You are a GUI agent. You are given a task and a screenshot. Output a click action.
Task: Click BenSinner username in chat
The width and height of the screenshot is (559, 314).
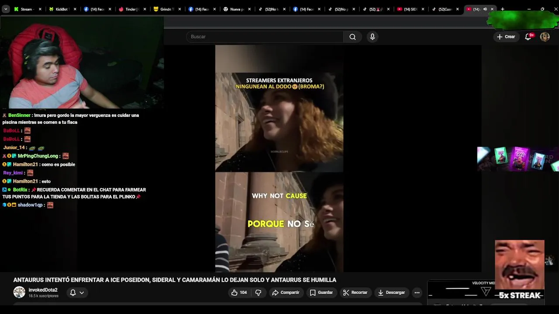point(19,116)
